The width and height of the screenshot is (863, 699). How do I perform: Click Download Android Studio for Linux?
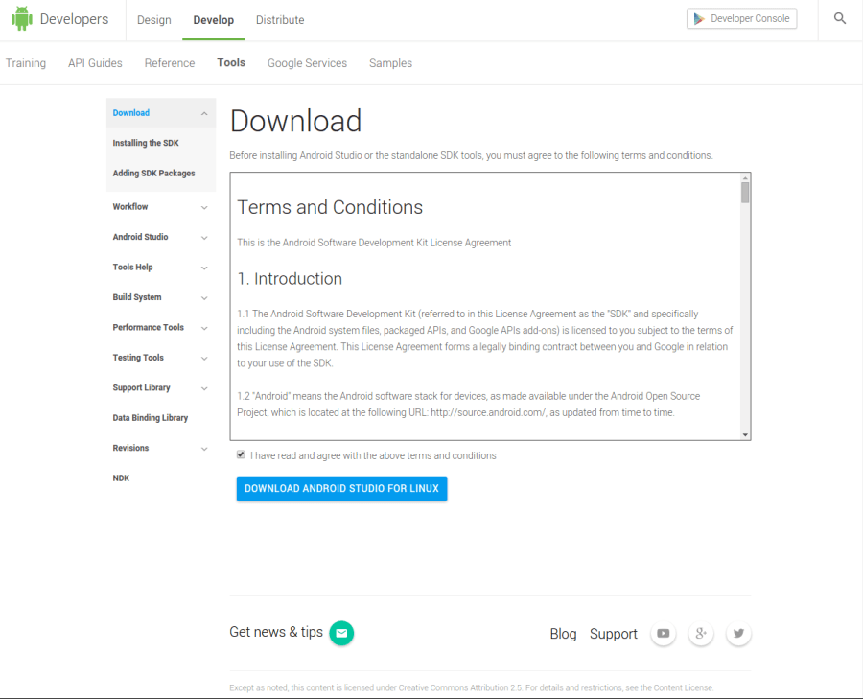click(341, 488)
